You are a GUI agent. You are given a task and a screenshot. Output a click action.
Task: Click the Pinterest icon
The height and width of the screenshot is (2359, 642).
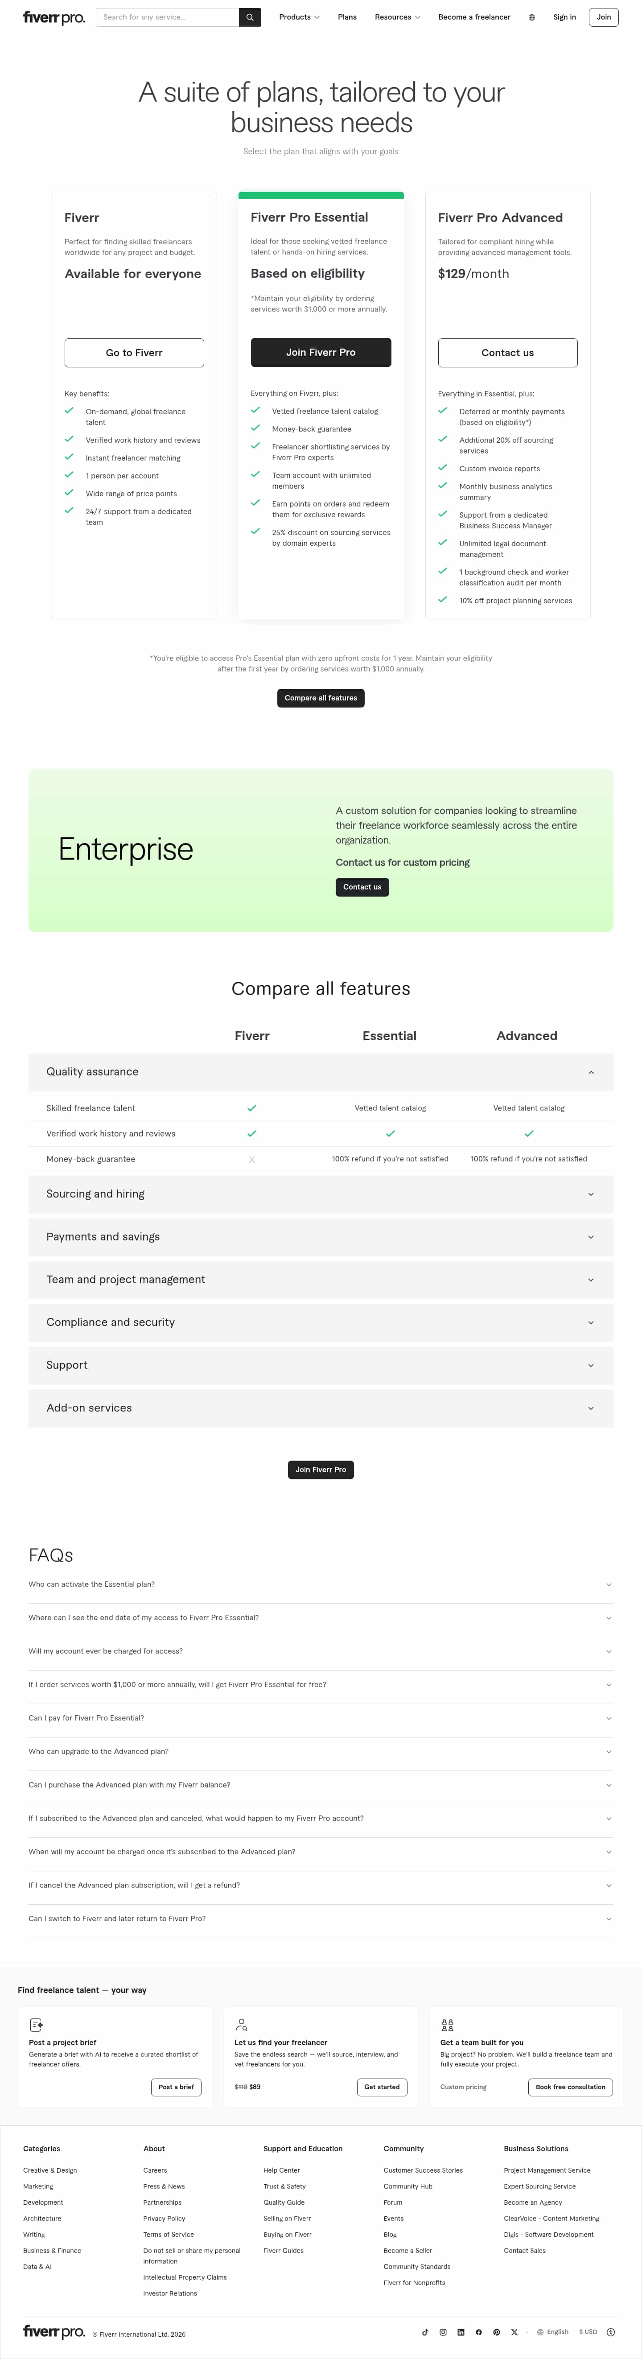pos(496,2331)
